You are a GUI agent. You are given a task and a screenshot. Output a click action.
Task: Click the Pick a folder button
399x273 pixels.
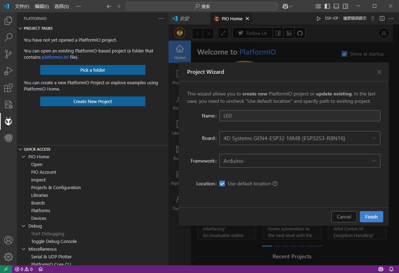(92, 70)
